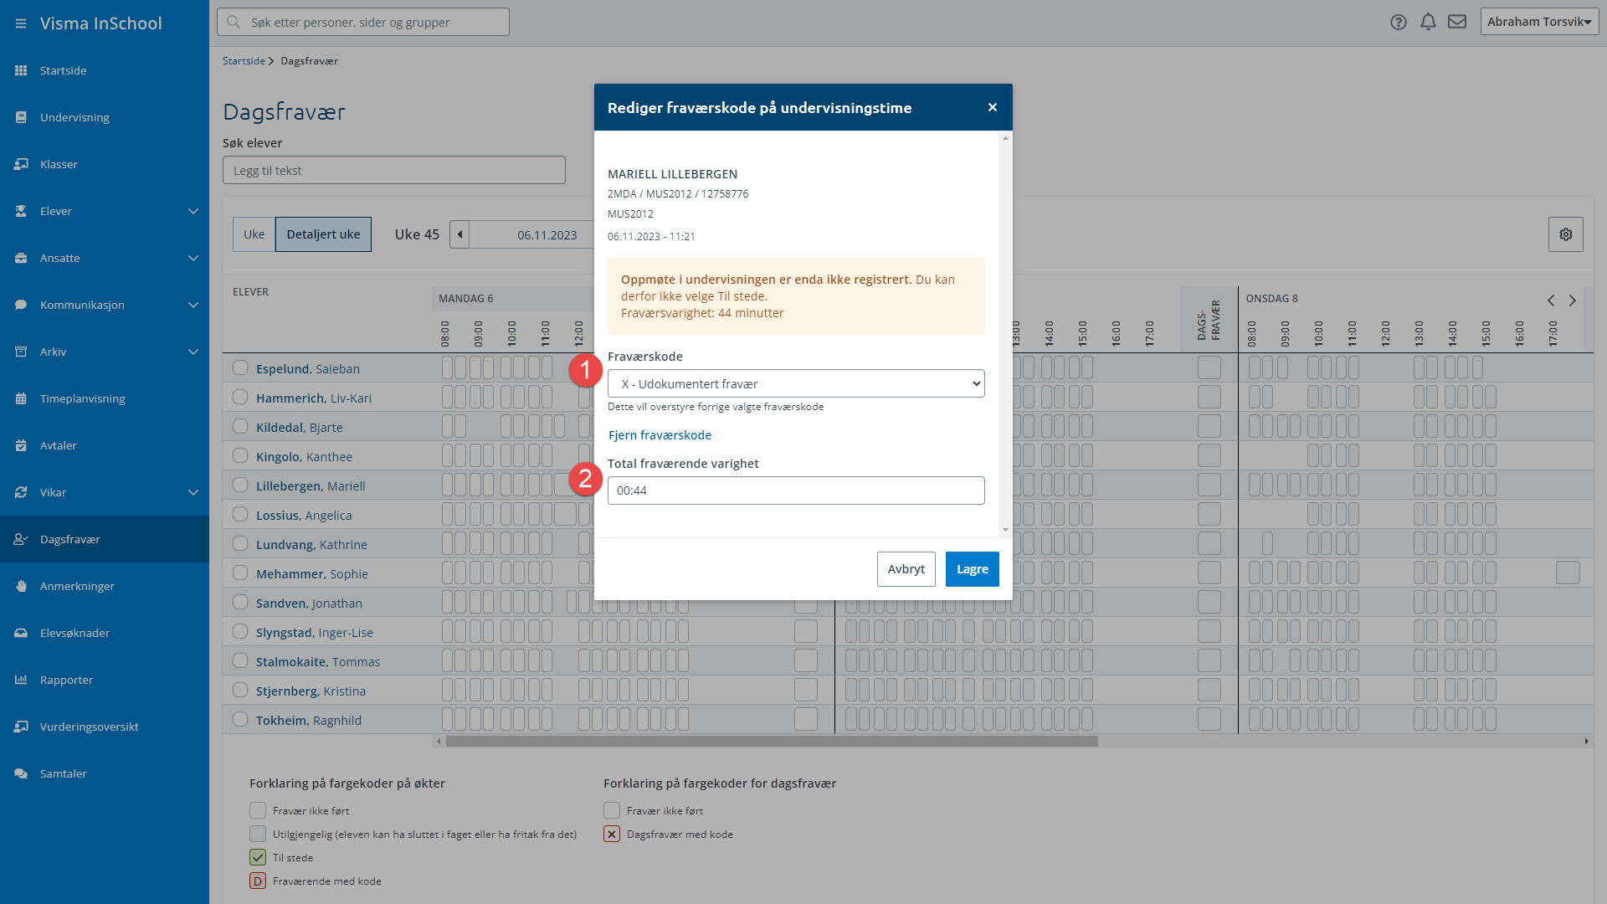Click the Fjern fraværskode link
This screenshot has height=904, width=1607.
click(x=660, y=435)
